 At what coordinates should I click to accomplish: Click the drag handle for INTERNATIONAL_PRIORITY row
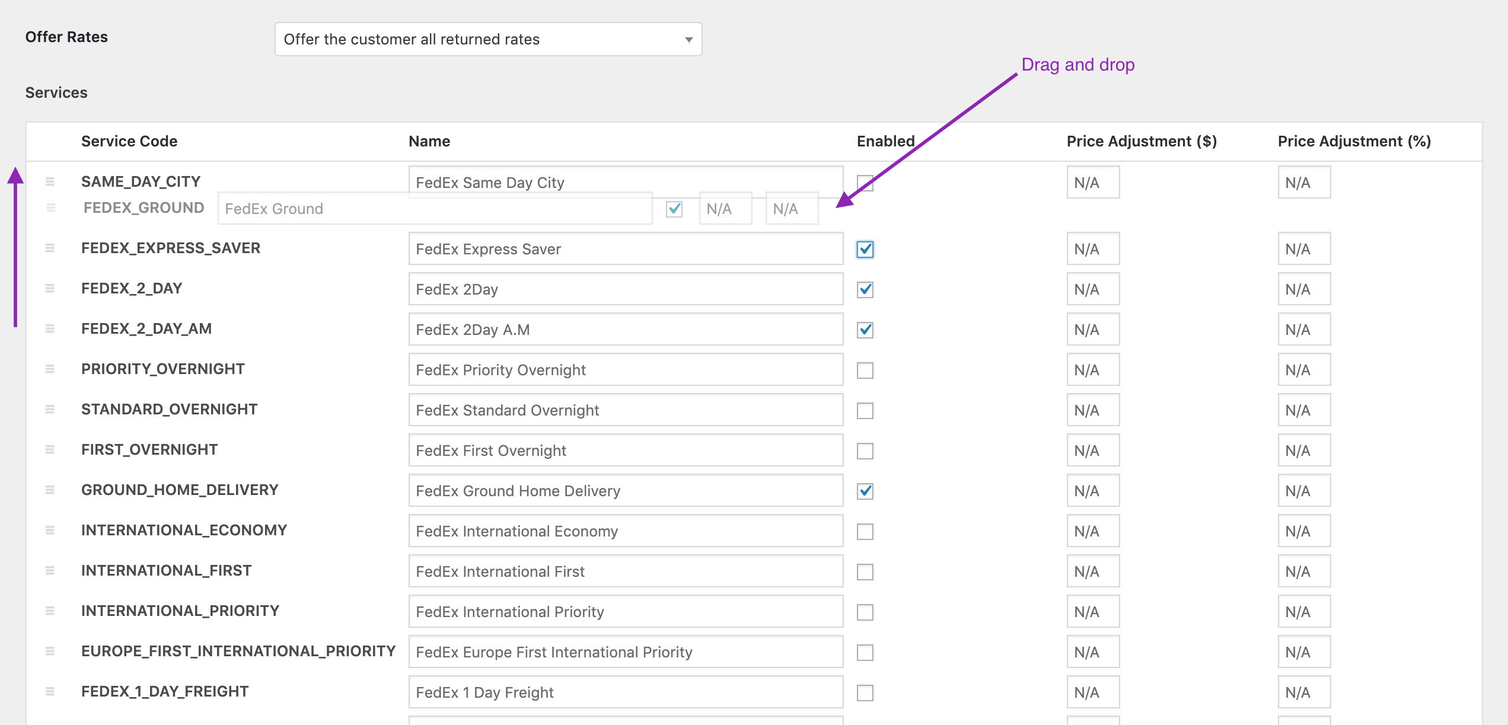[50, 611]
